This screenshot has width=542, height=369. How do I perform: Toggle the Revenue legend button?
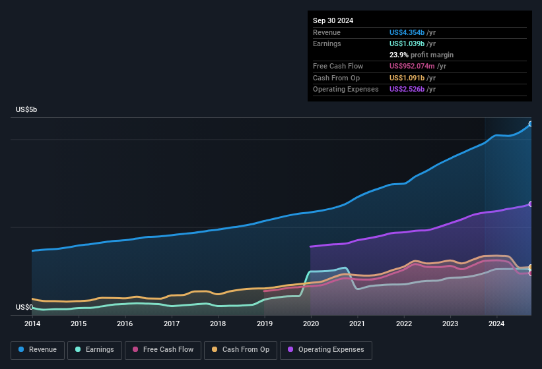click(38, 351)
